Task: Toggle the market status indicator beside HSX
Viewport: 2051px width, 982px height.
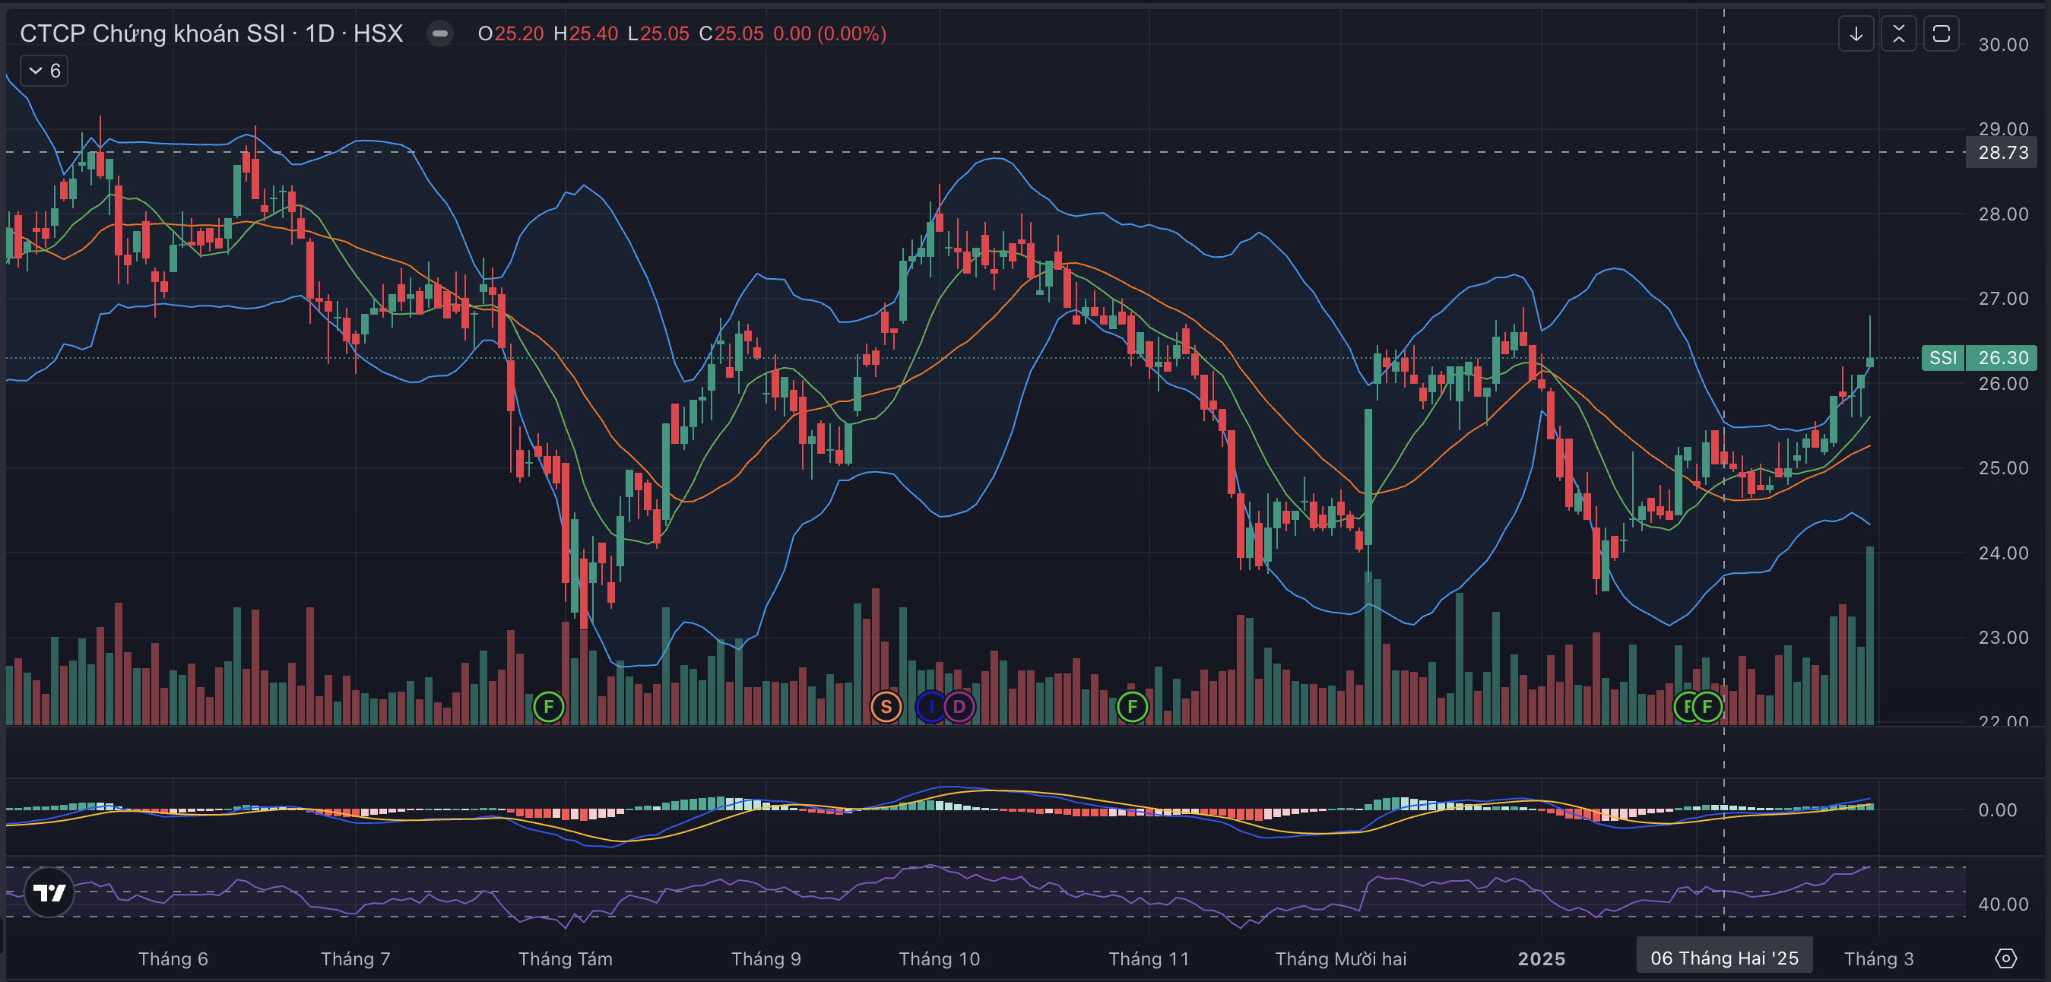Action: [x=439, y=33]
